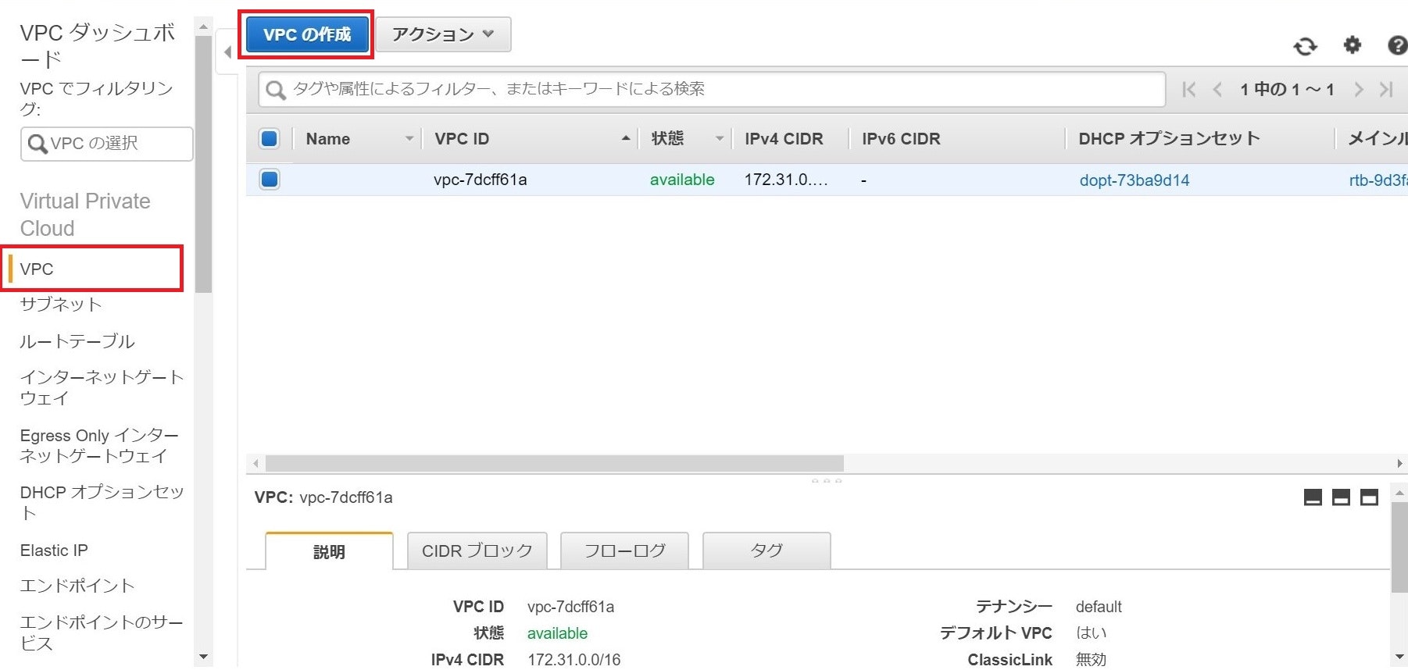1408x670 pixels.
Task: Click magnifier icon in table search box
Action: click(275, 90)
